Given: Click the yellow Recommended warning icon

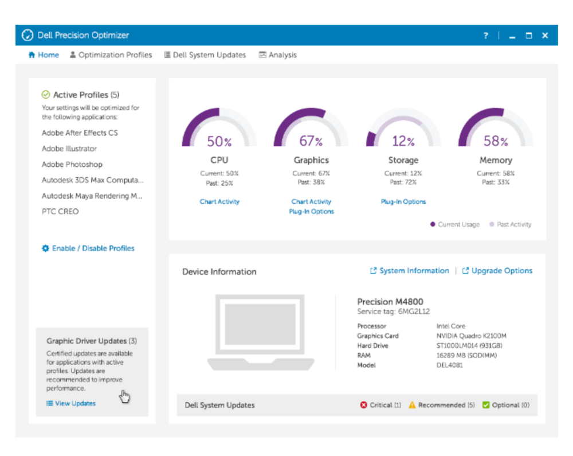Looking at the screenshot, I should click(412, 405).
